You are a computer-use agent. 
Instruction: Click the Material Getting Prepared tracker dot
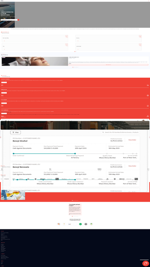(x=75, y=154)
